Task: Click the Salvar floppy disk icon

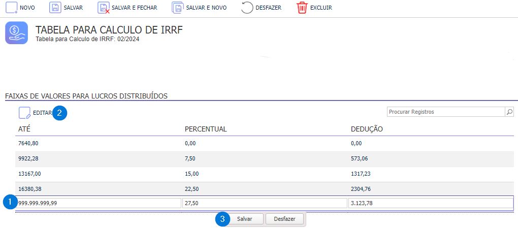Action: pos(55,8)
